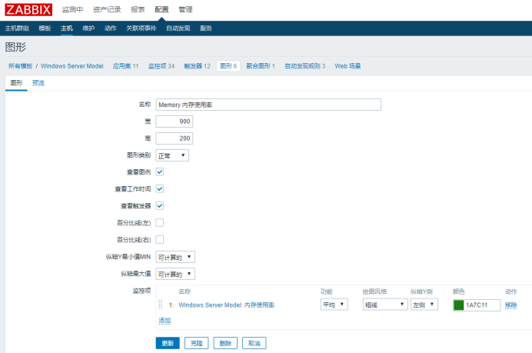Click the ZABBIX logo

pos(28,9)
